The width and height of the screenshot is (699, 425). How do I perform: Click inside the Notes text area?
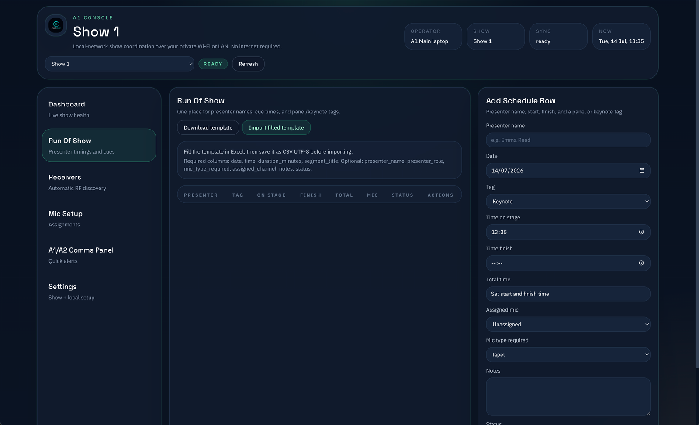pyautogui.click(x=568, y=397)
